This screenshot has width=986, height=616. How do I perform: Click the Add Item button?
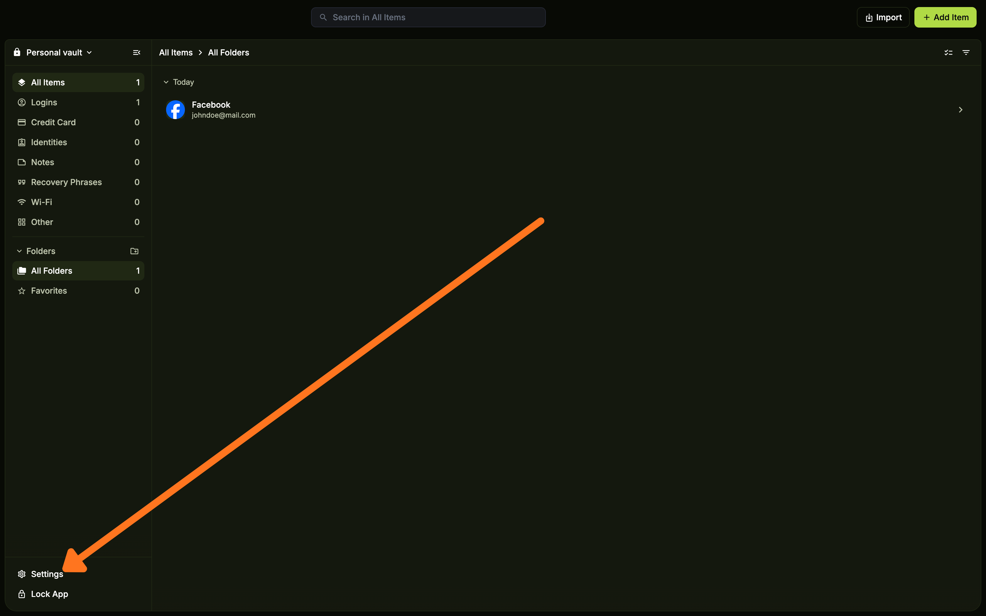pyautogui.click(x=945, y=18)
